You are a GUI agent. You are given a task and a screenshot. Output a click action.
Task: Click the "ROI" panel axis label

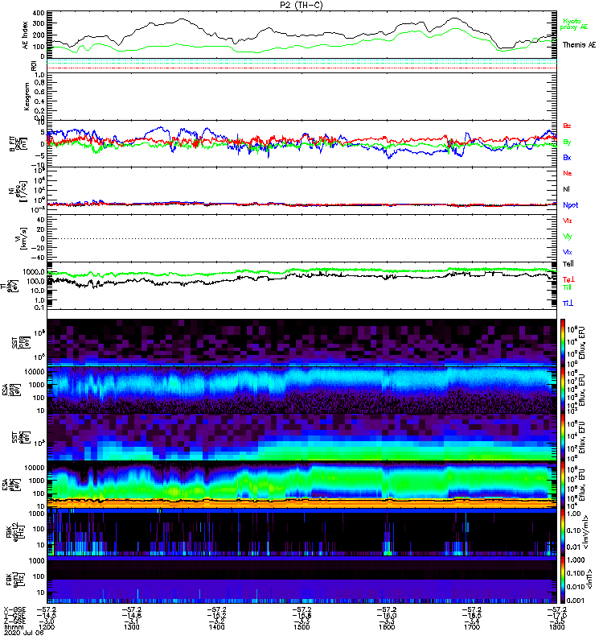point(34,66)
